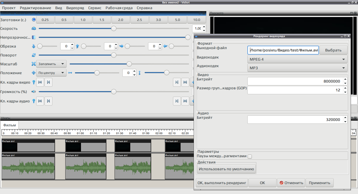Expand the Заполнить scale mode dropdown
This screenshot has width=358, height=194.
tap(51, 64)
